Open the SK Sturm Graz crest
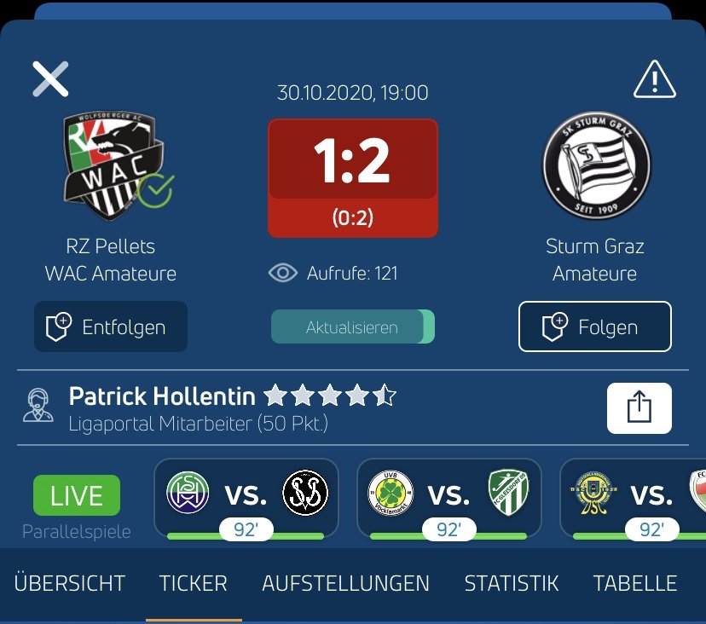 [x=597, y=165]
